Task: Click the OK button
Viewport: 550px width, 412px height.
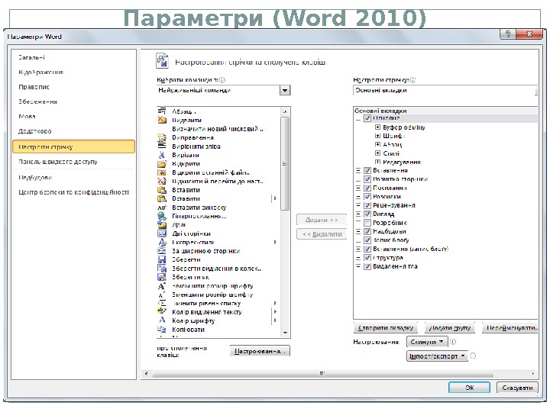Action: click(x=469, y=388)
